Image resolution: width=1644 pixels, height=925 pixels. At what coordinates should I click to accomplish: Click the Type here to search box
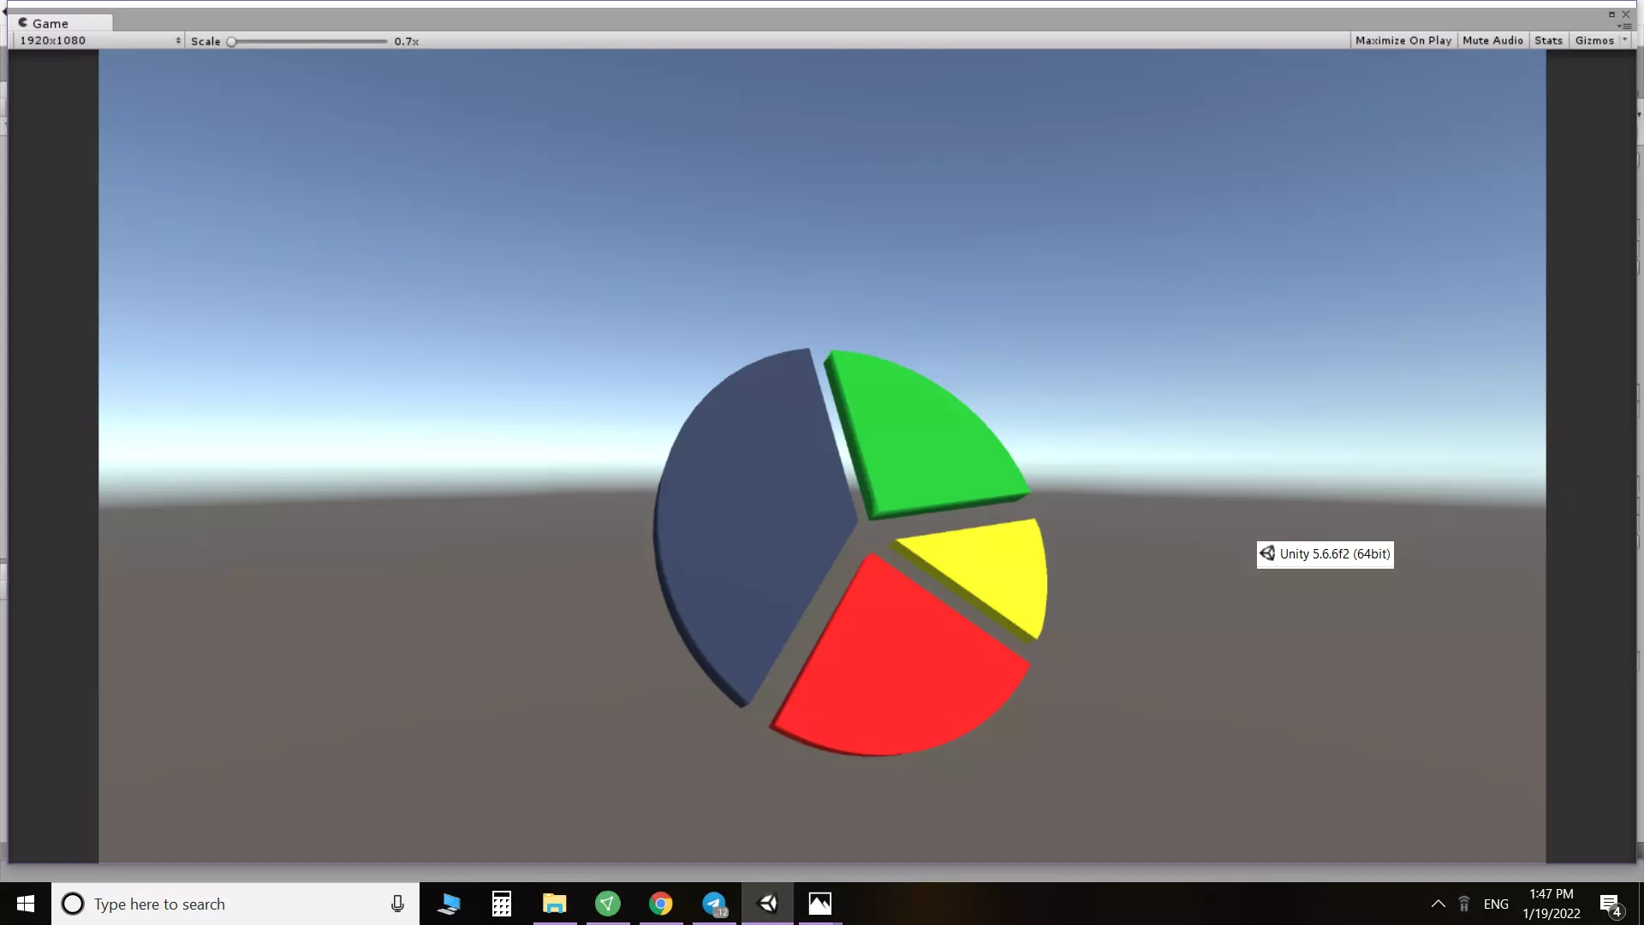click(235, 904)
